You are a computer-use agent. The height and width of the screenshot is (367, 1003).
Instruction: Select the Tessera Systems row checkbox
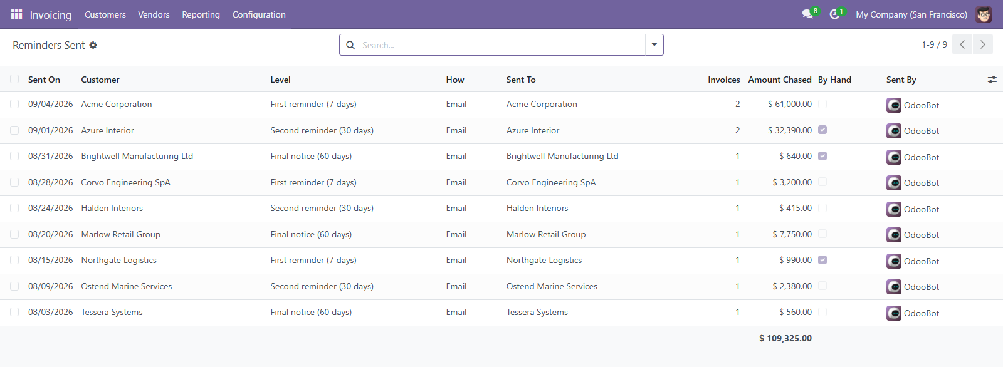[14, 312]
